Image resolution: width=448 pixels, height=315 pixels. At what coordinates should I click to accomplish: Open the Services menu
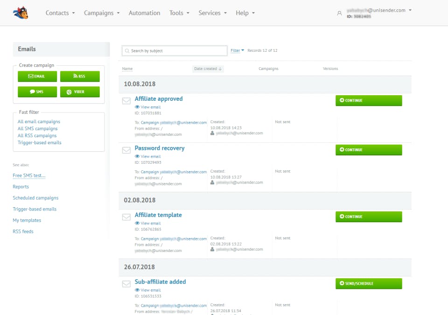(x=213, y=13)
